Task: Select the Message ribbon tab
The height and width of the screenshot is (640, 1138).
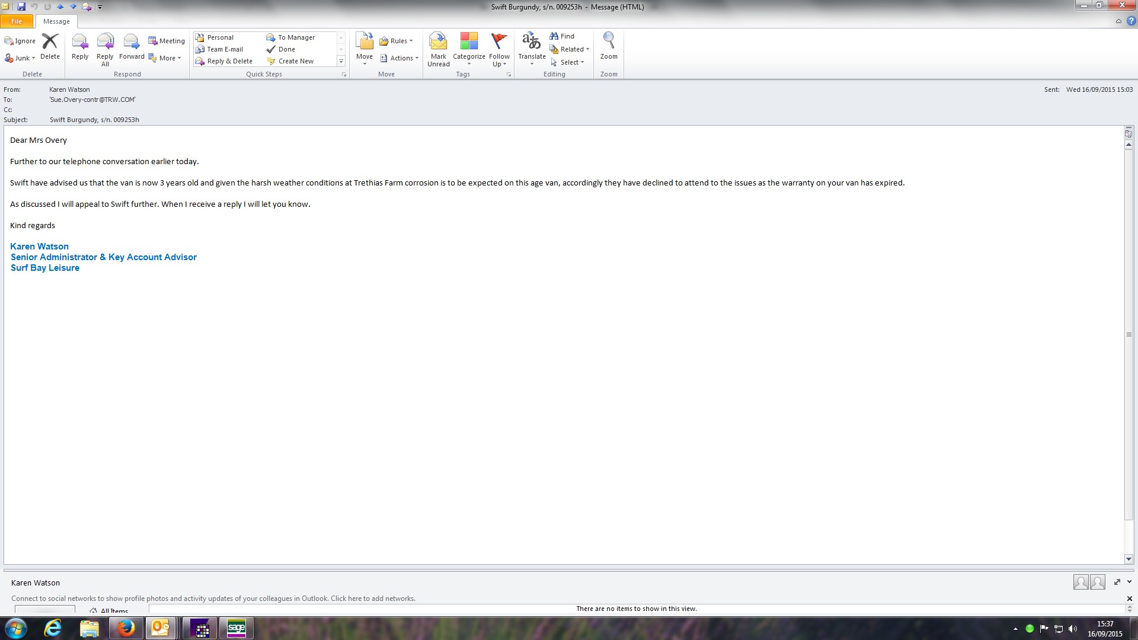Action: tap(56, 21)
